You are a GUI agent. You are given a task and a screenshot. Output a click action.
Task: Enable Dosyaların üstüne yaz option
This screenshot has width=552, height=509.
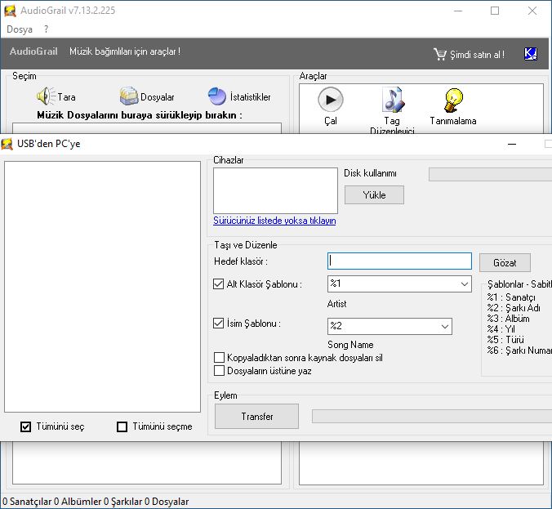click(x=220, y=371)
